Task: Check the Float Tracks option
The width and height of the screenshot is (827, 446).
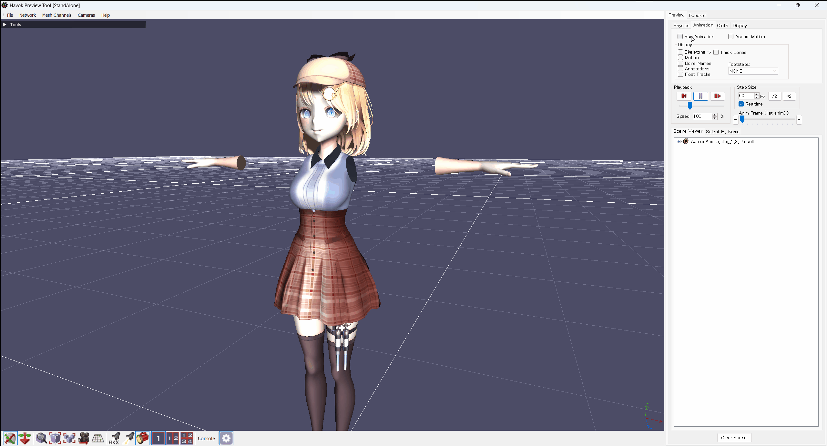Action: coord(680,74)
